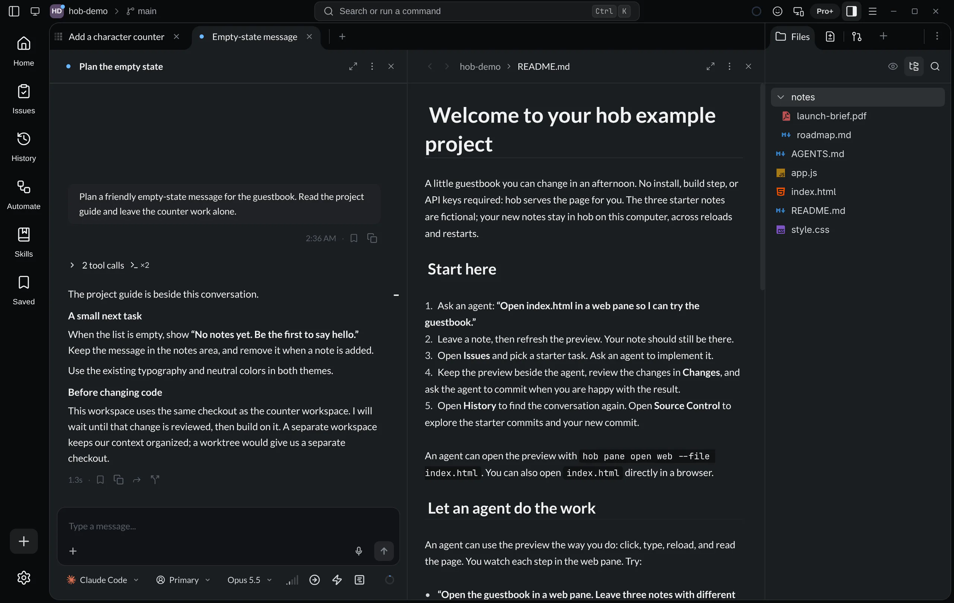Open a new tab with plus icon
This screenshot has width=954, height=603.
(x=342, y=37)
